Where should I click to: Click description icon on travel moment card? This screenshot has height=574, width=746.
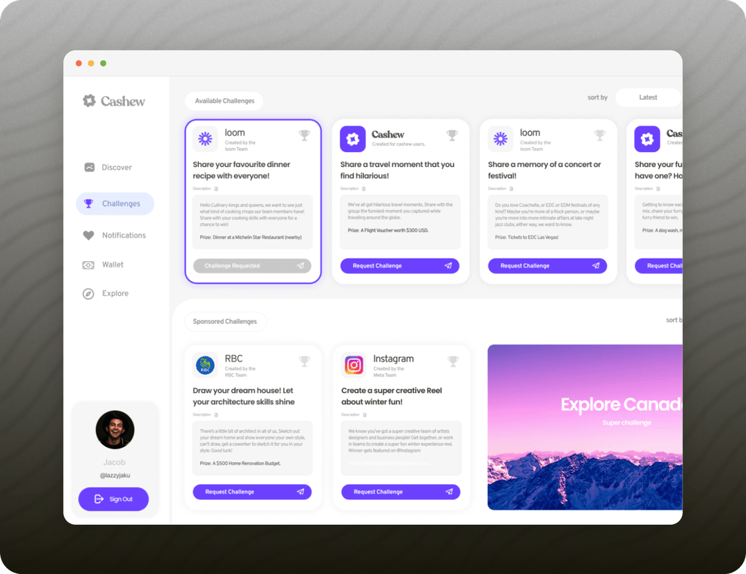[x=364, y=189]
